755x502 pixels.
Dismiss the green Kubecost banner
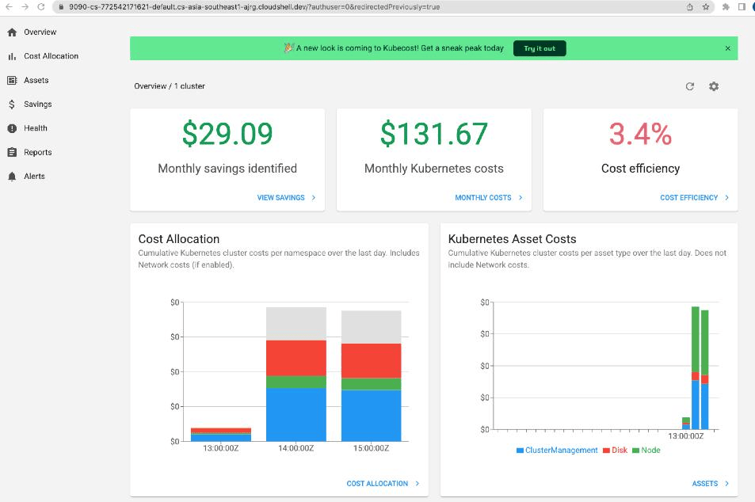tap(727, 48)
